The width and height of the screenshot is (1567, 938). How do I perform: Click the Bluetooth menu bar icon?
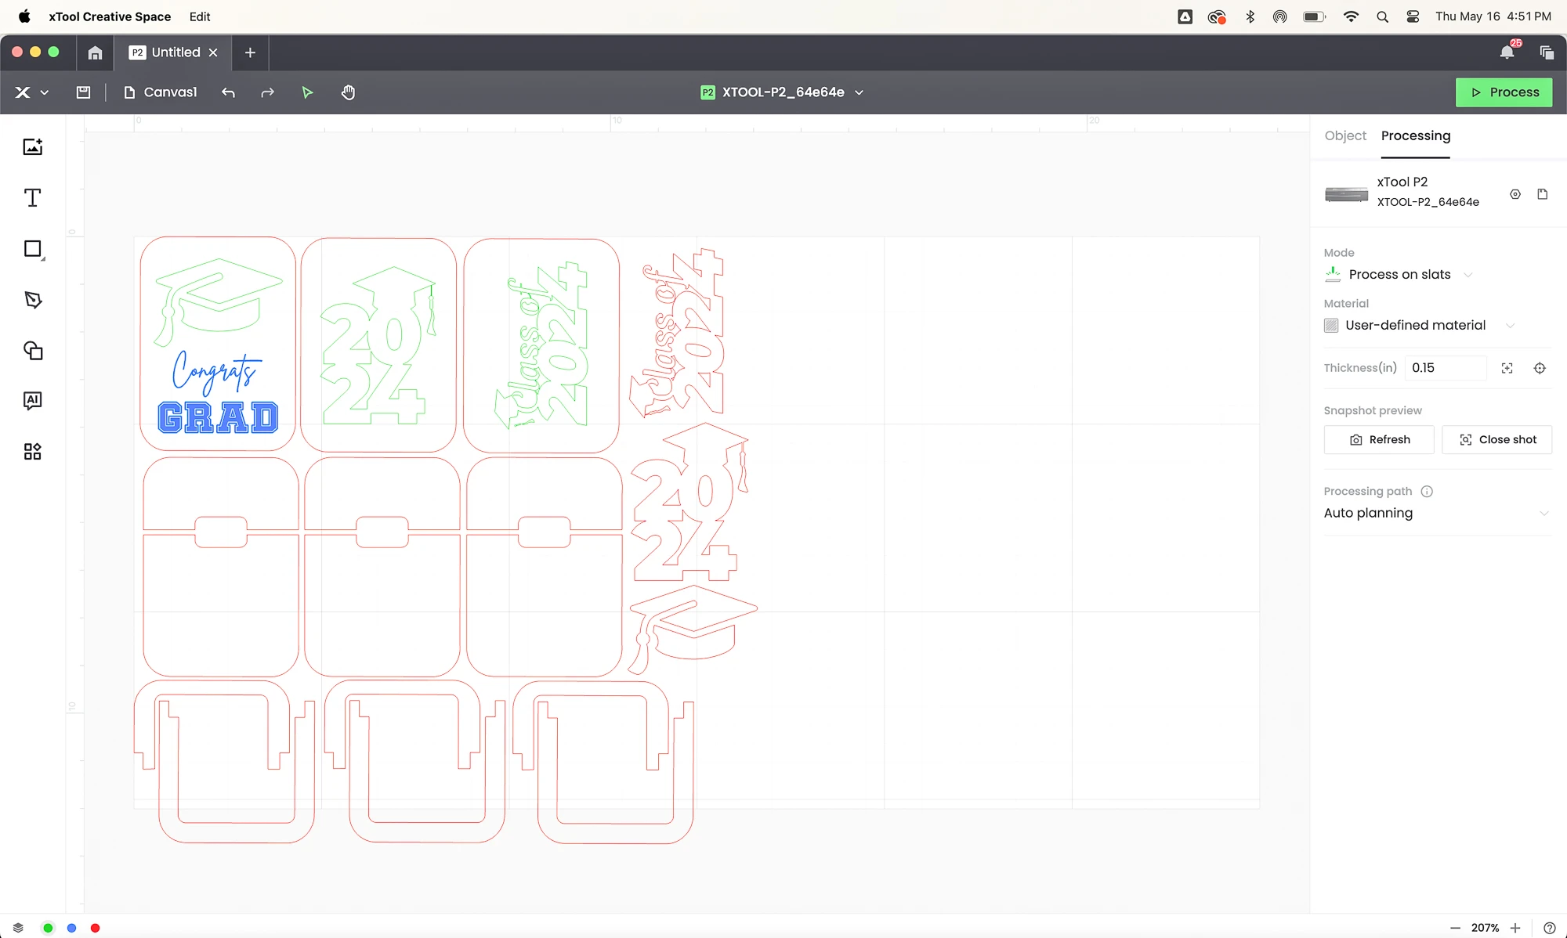[x=1250, y=16]
